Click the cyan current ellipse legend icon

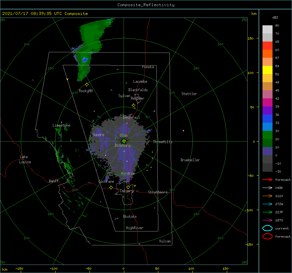click(267, 228)
